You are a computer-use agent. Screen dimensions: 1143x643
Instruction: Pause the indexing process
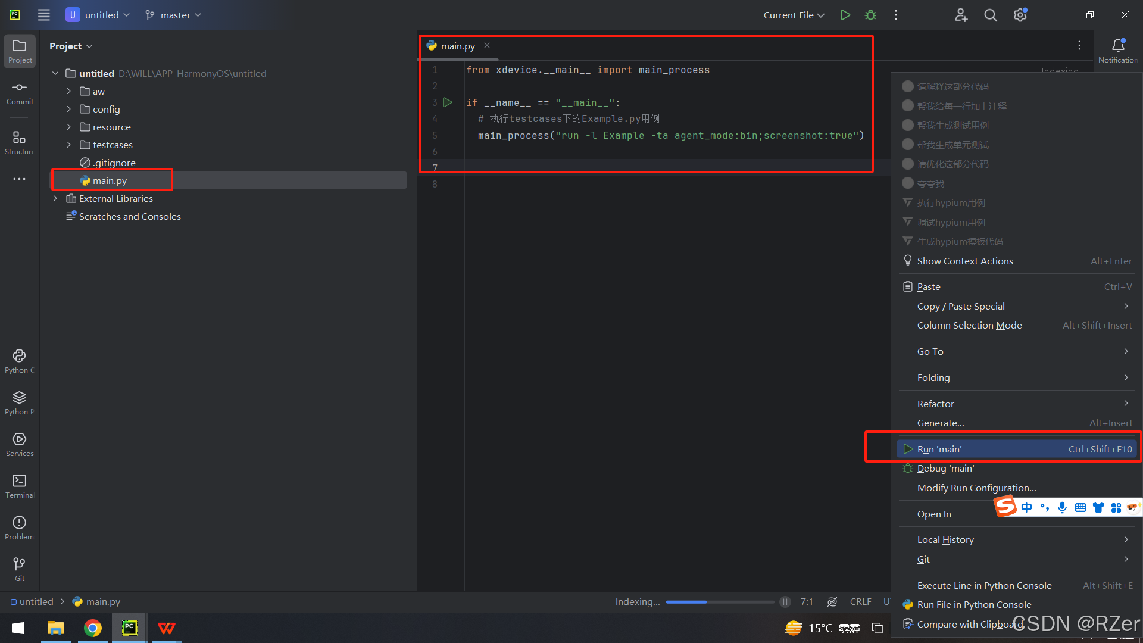[785, 601]
